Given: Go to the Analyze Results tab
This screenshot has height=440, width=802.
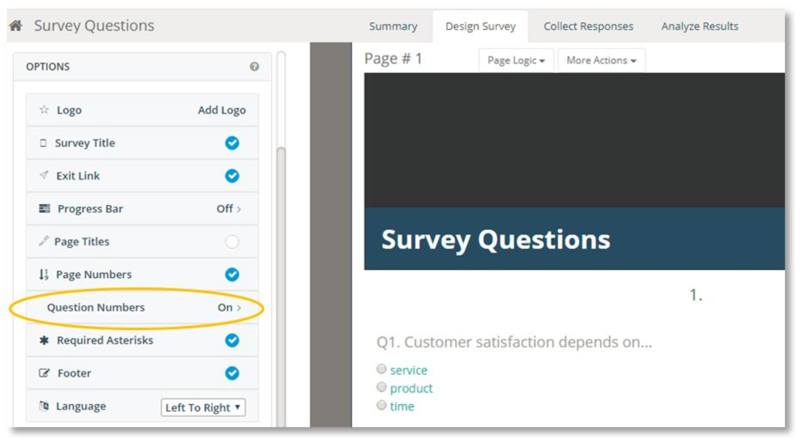Looking at the screenshot, I should point(700,26).
